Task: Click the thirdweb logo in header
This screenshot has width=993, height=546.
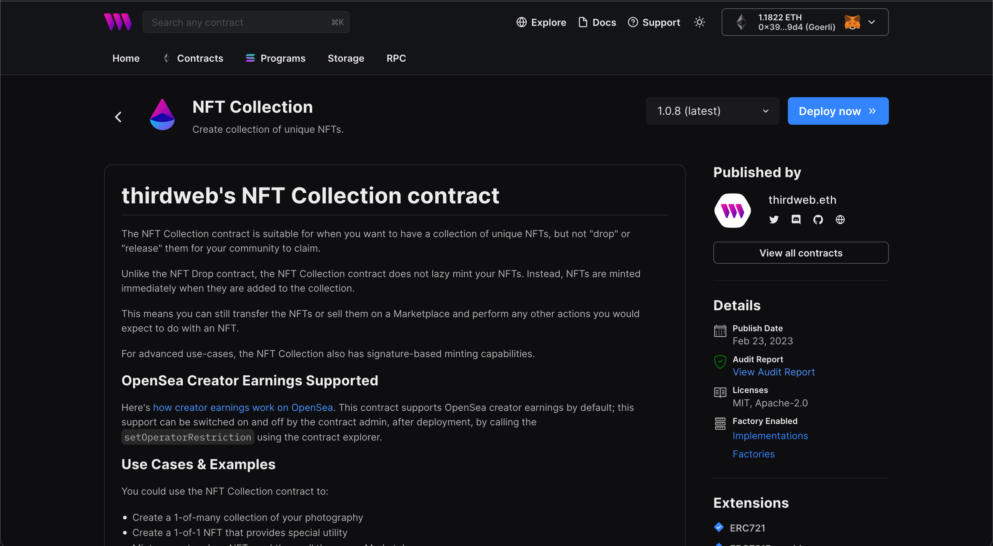Action: tap(118, 22)
